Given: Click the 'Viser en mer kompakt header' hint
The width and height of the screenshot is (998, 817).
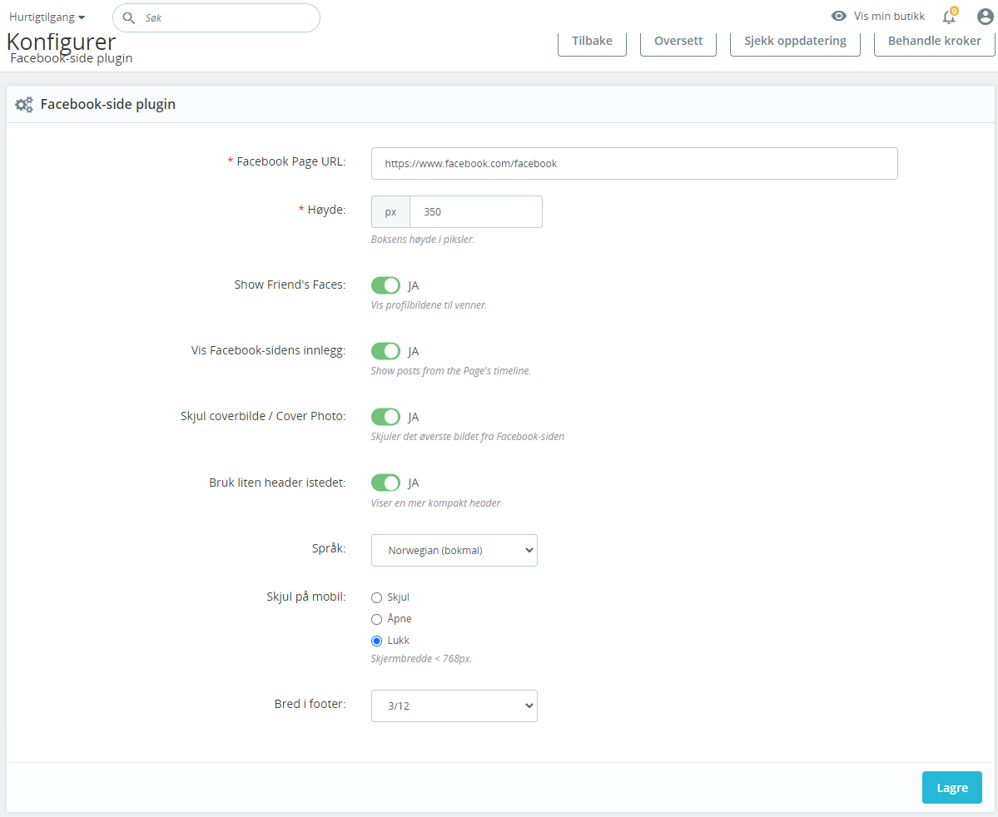Looking at the screenshot, I should click(435, 503).
